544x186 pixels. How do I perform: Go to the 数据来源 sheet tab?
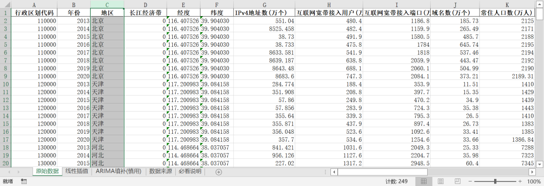[x=161, y=171]
